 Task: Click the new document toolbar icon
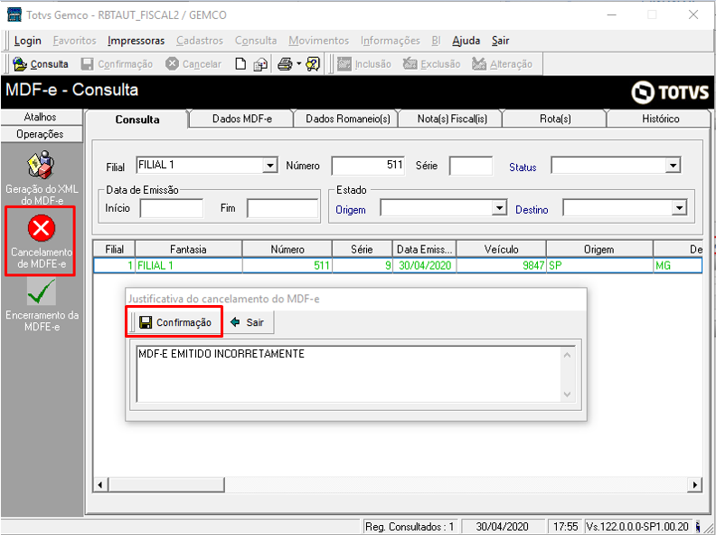pos(240,64)
